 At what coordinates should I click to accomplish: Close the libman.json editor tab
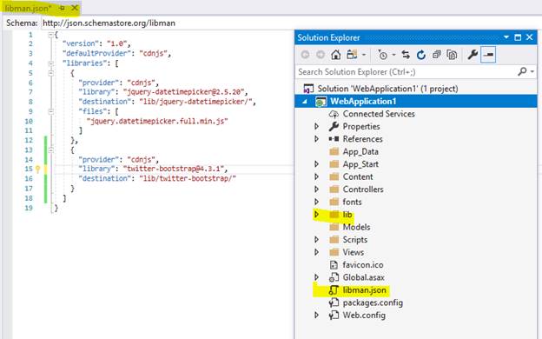tap(75, 8)
